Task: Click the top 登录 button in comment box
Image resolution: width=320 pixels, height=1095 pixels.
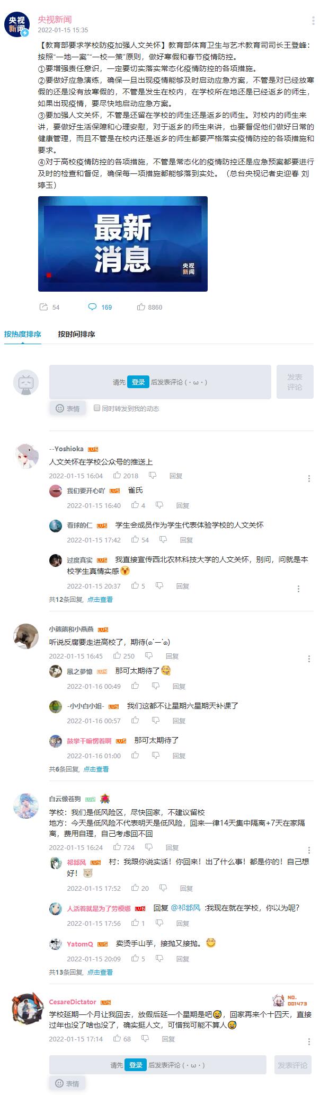Action: [x=138, y=382]
